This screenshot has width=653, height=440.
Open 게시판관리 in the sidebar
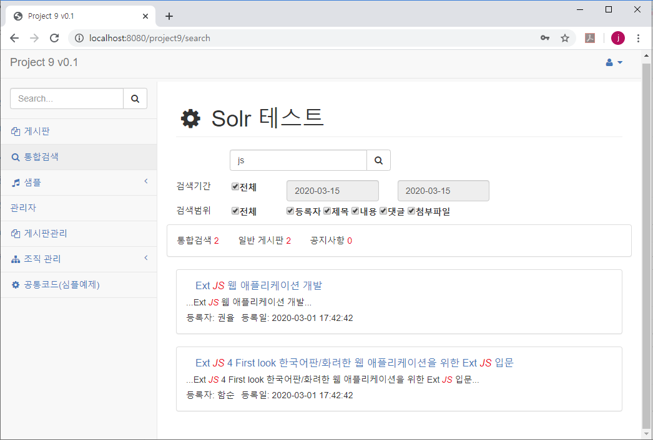point(79,234)
